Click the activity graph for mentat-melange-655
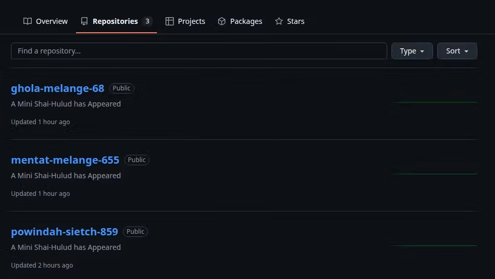This screenshot has height=279, width=495. click(435, 174)
